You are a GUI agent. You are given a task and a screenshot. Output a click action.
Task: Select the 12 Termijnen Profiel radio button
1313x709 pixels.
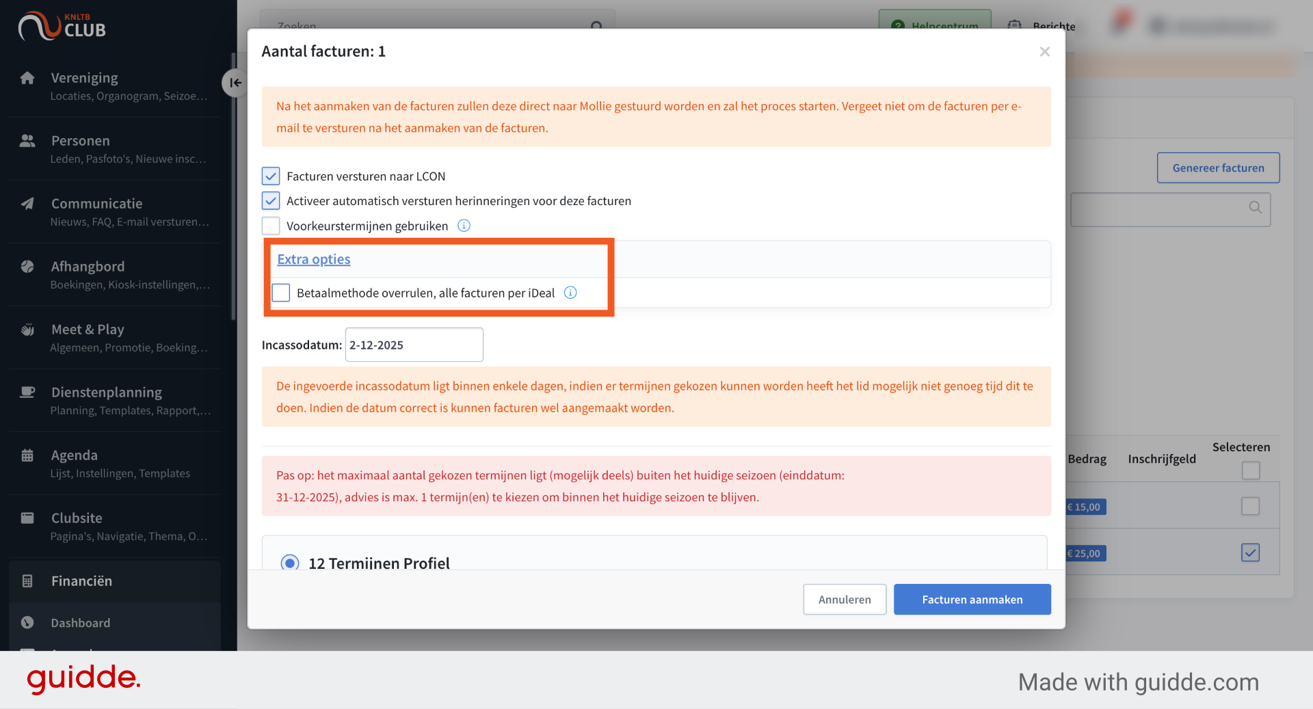click(x=290, y=563)
